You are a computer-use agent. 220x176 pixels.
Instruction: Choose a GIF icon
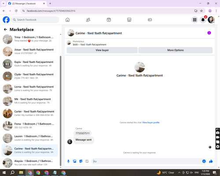87,161
